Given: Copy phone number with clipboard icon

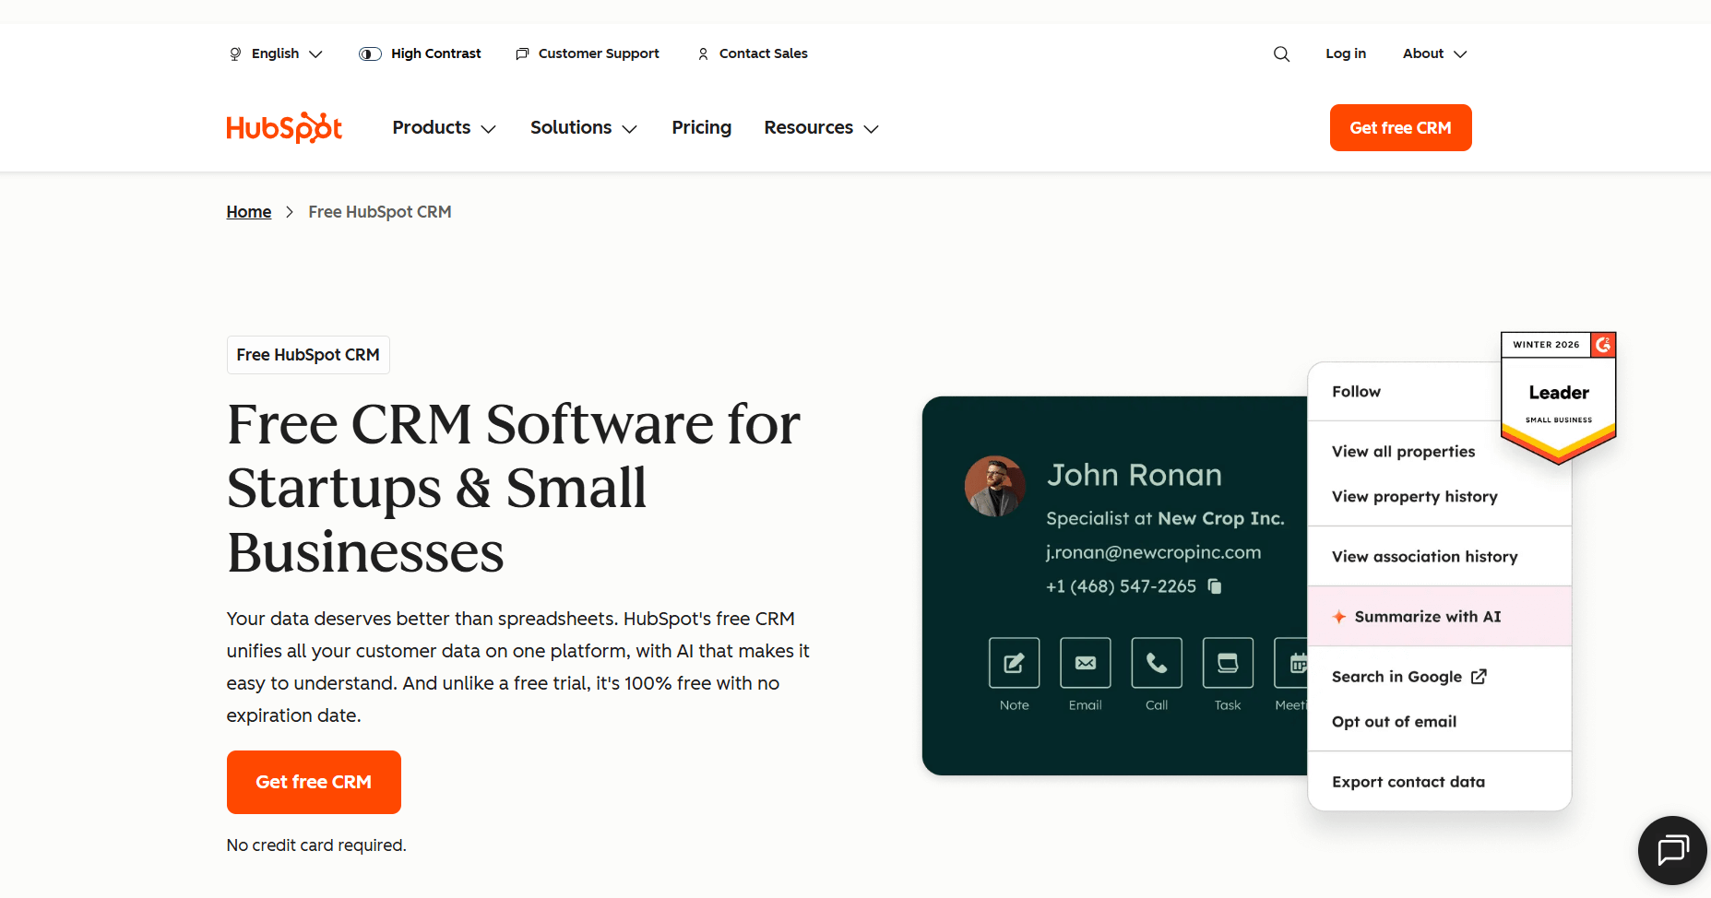Looking at the screenshot, I should (x=1215, y=586).
